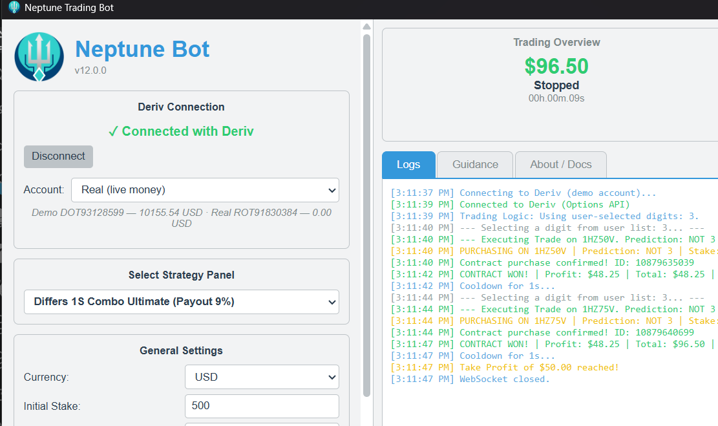Image resolution: width=718 pixels, height=426 pixels.
Task: Click the Executing Trade on 1HZ75V log line
Action: coord(553,309)
